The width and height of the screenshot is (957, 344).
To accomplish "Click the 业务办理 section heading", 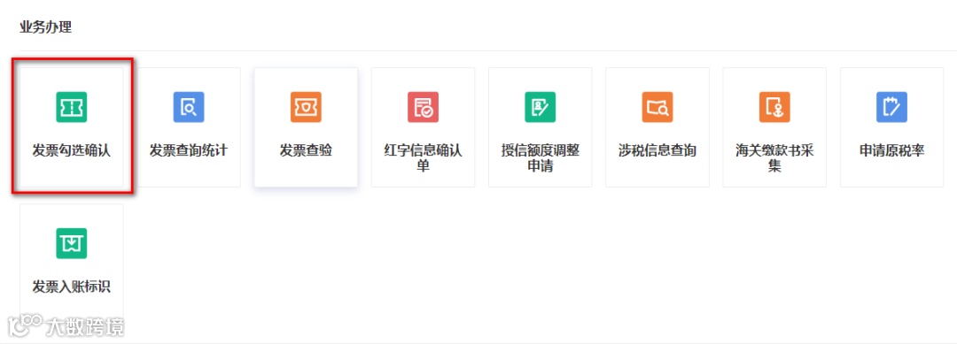I will pyautogui.click(x=46, y=27).
